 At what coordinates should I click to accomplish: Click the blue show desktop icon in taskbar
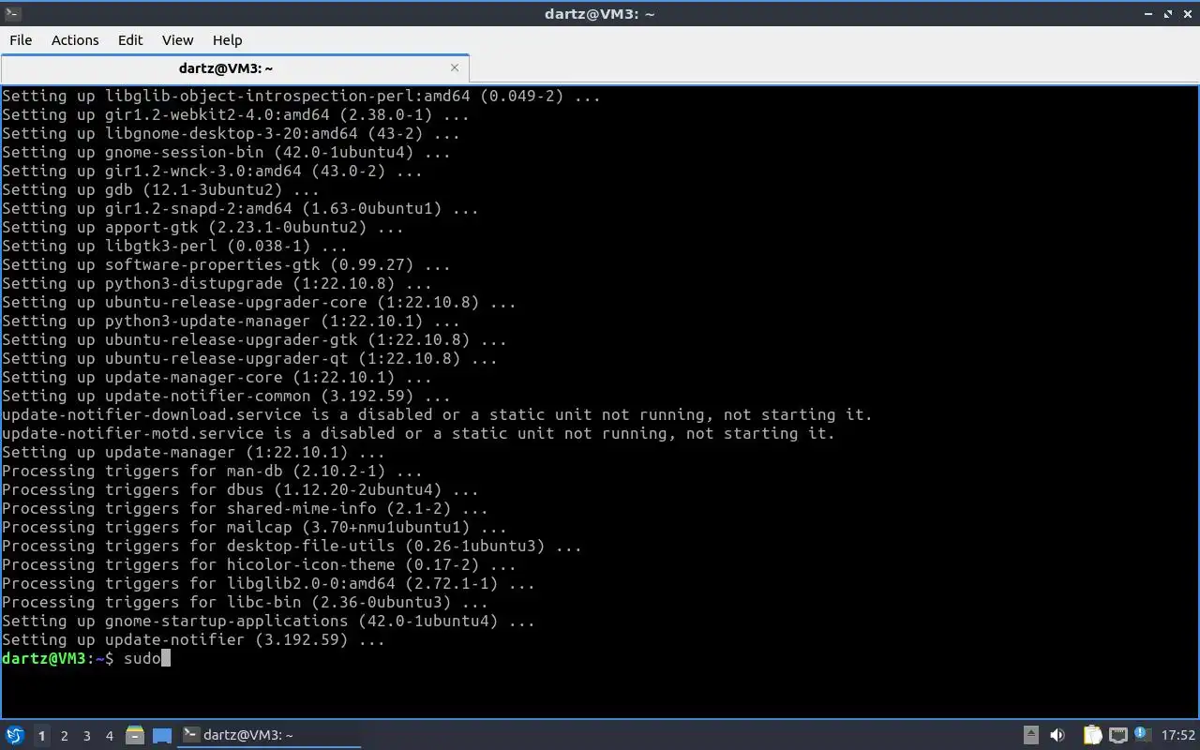(x=162, y=736)
